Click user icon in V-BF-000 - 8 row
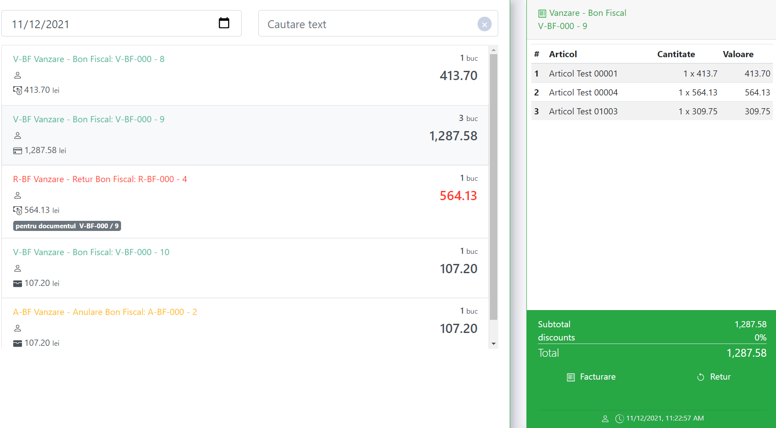The image size is (776, 428). (x=18, y=75)
